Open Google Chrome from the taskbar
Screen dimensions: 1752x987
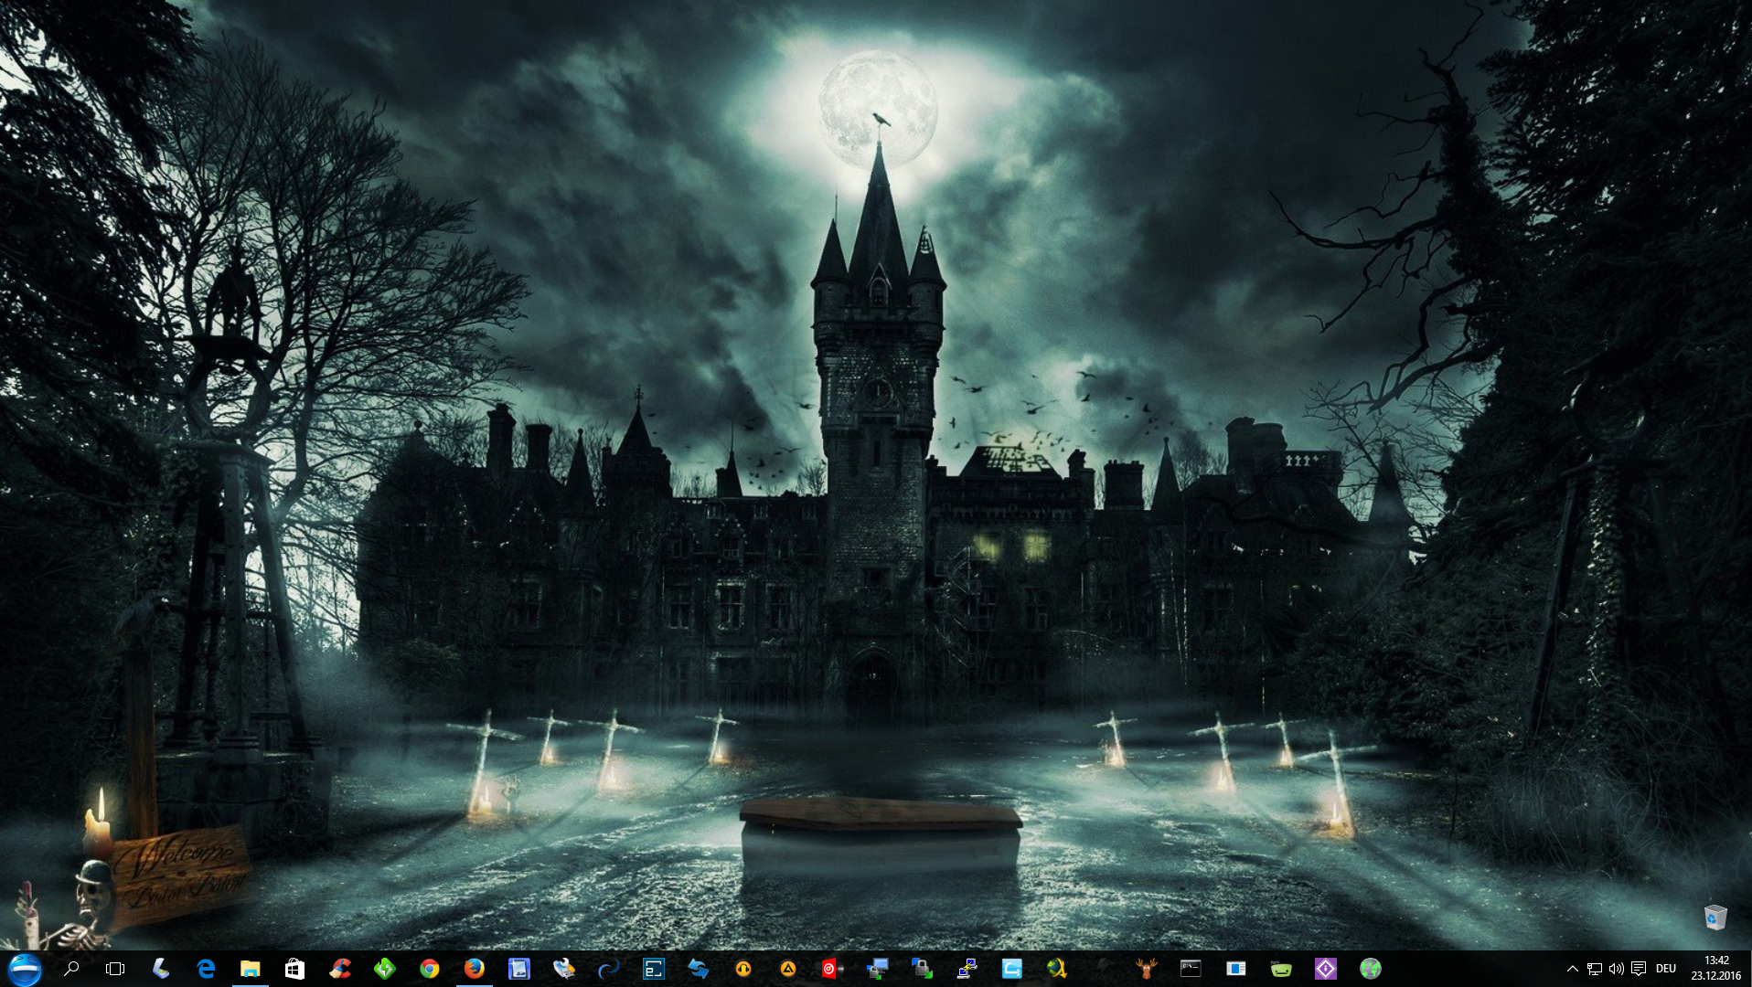tap(429, 969)
